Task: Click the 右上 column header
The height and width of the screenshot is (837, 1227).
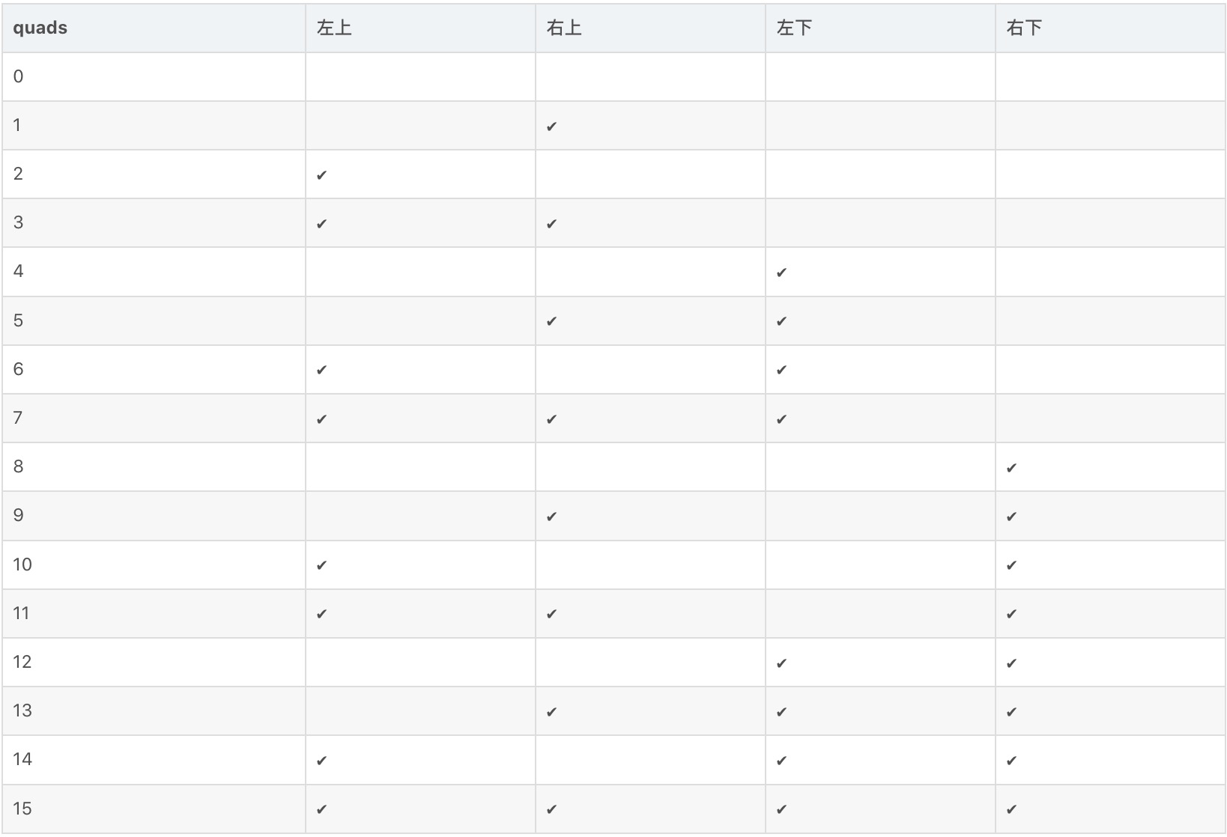Action: click(x=564, y=28)
